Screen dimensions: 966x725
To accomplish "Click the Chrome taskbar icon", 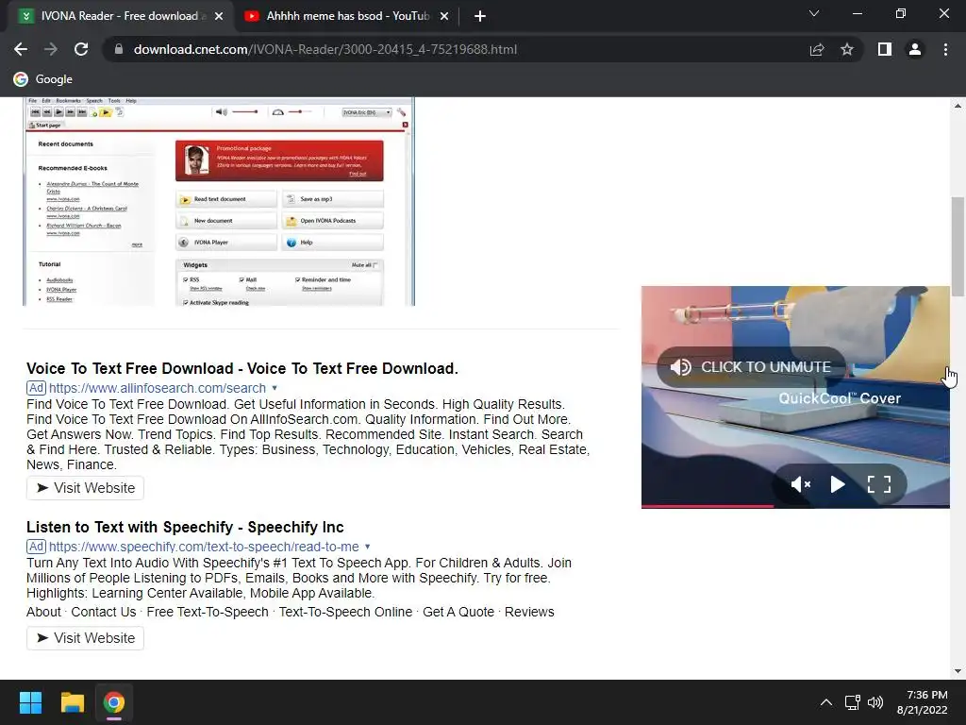I will click(114, 702).
